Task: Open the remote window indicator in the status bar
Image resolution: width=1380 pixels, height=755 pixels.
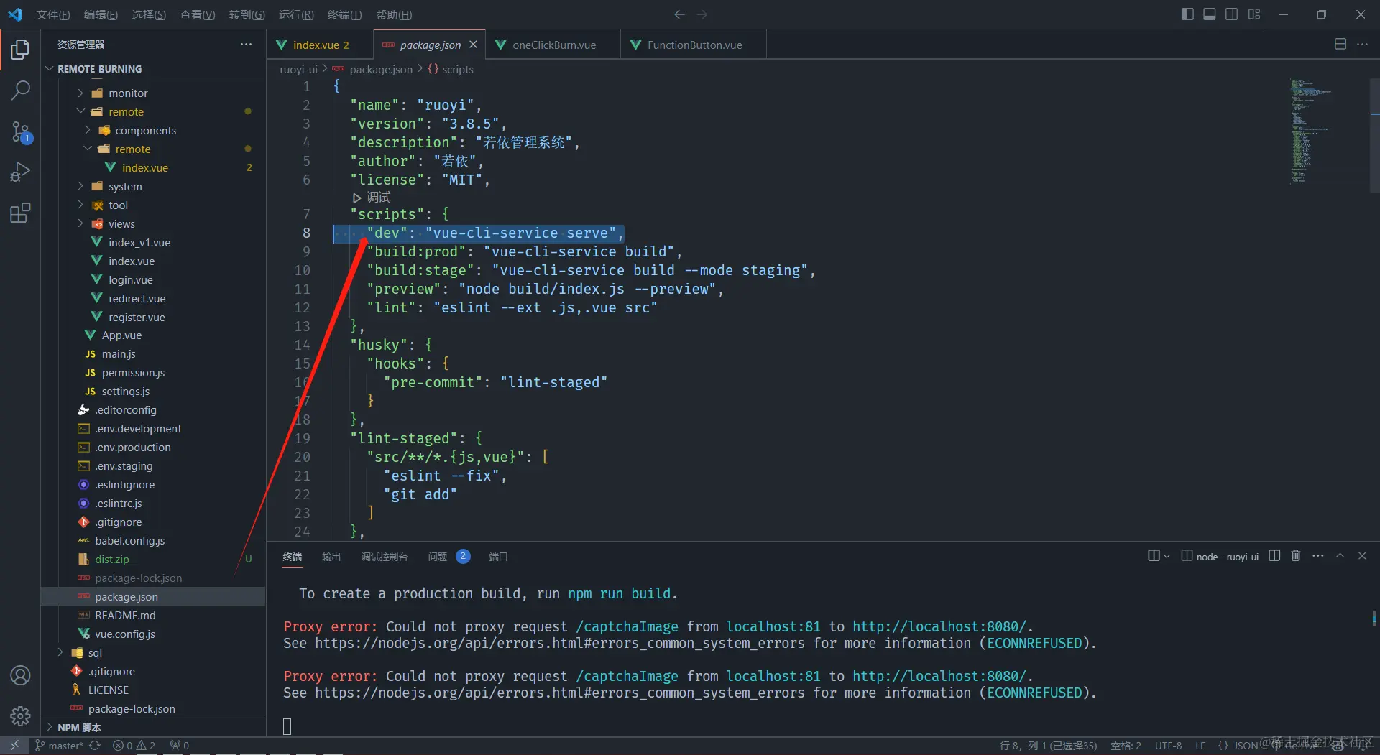Action: click(x=14, y=746)
